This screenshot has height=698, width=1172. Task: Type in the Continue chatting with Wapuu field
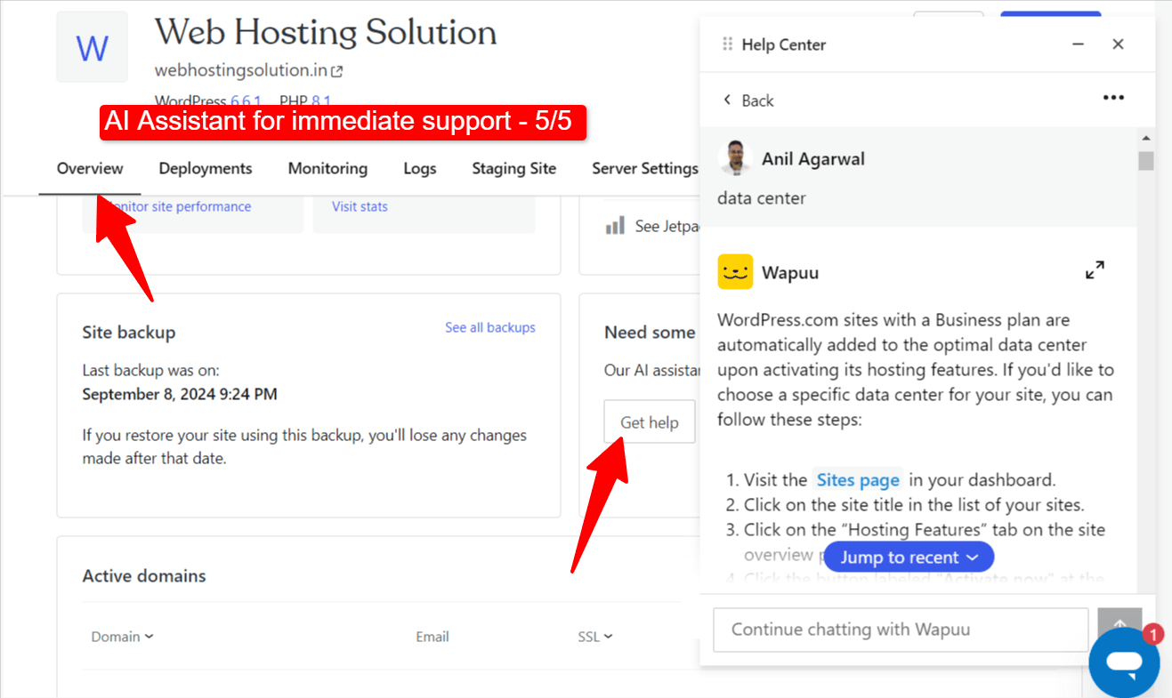tap(900, 630)
